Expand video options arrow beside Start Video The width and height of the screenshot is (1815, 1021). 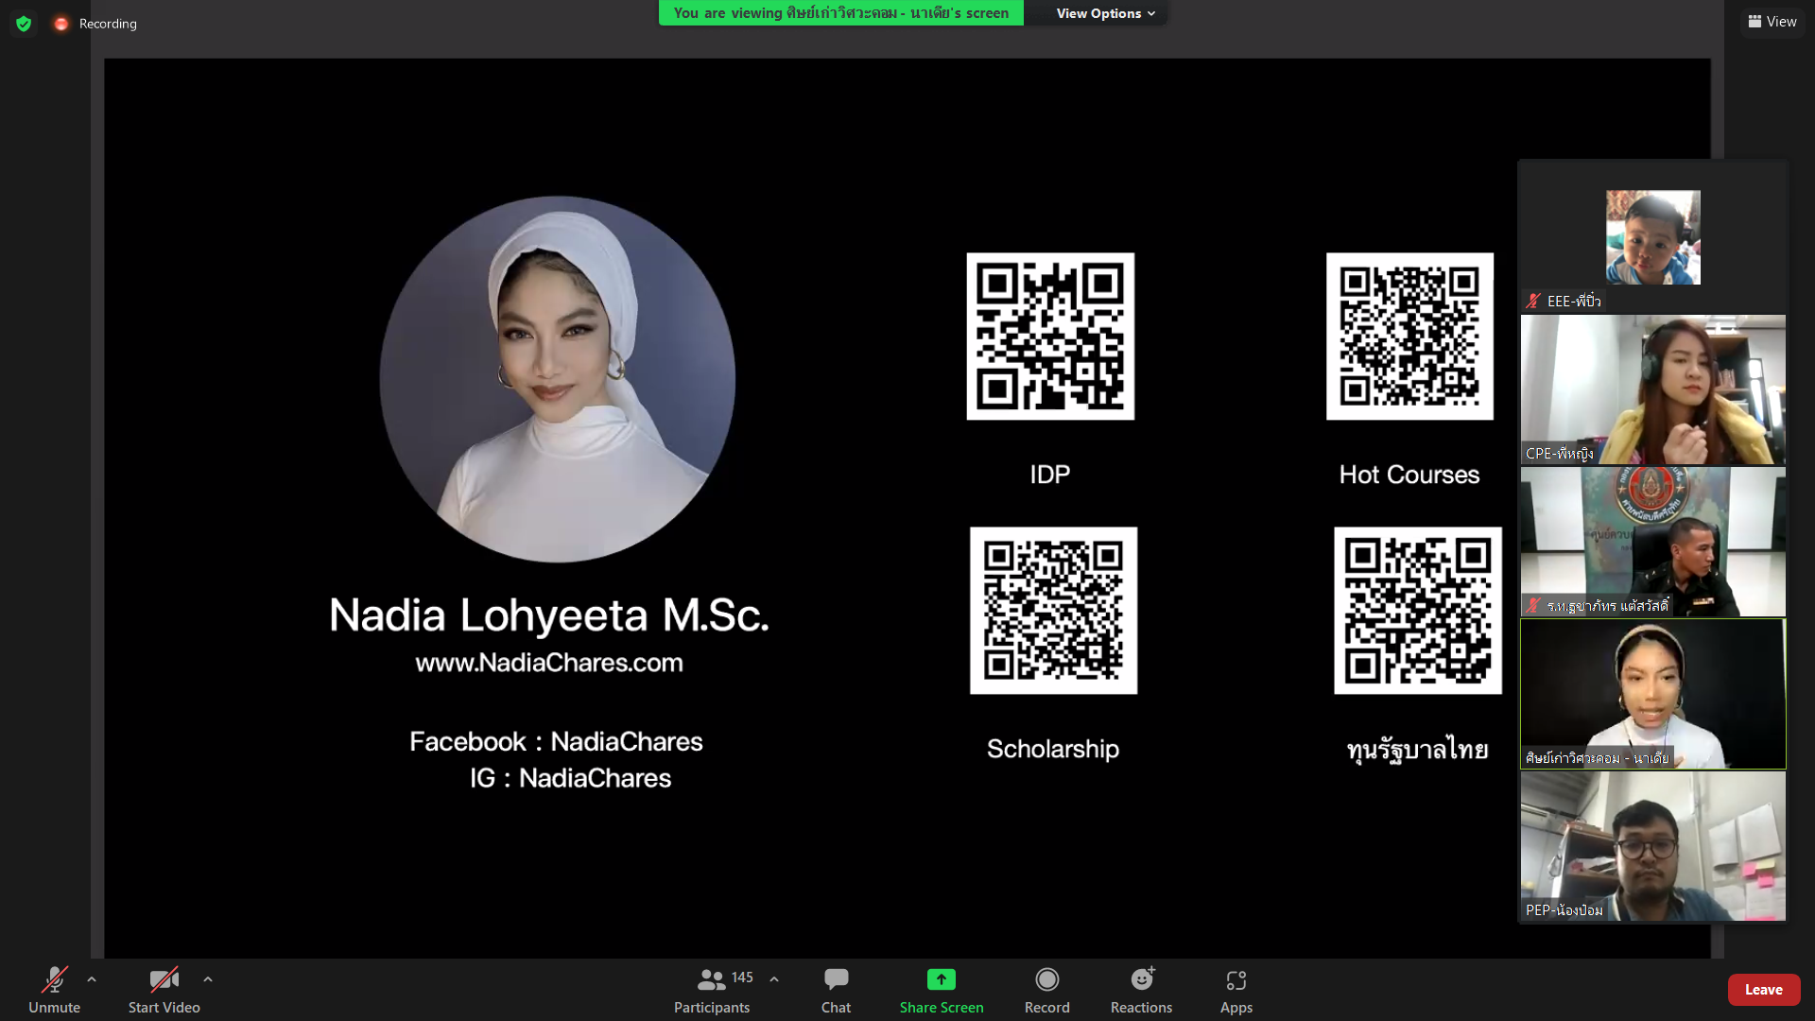tap(208, 979)
